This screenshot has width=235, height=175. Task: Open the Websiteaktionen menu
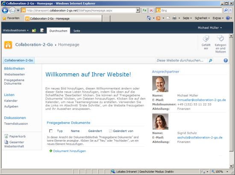(x=15, y=30)
